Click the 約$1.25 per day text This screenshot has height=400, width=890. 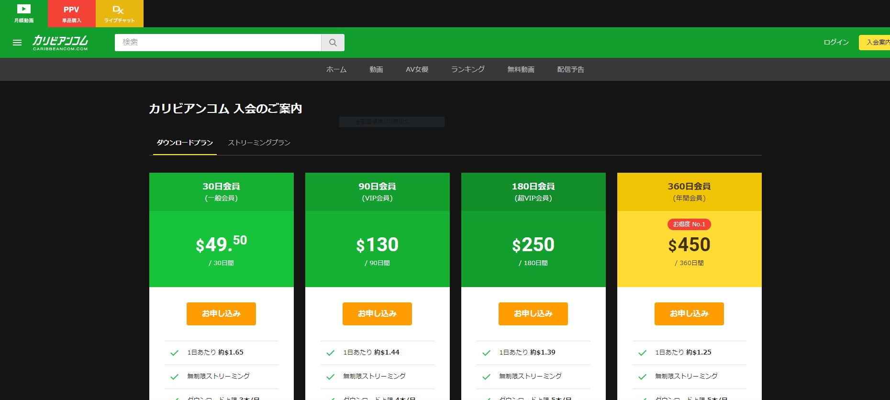699,353
